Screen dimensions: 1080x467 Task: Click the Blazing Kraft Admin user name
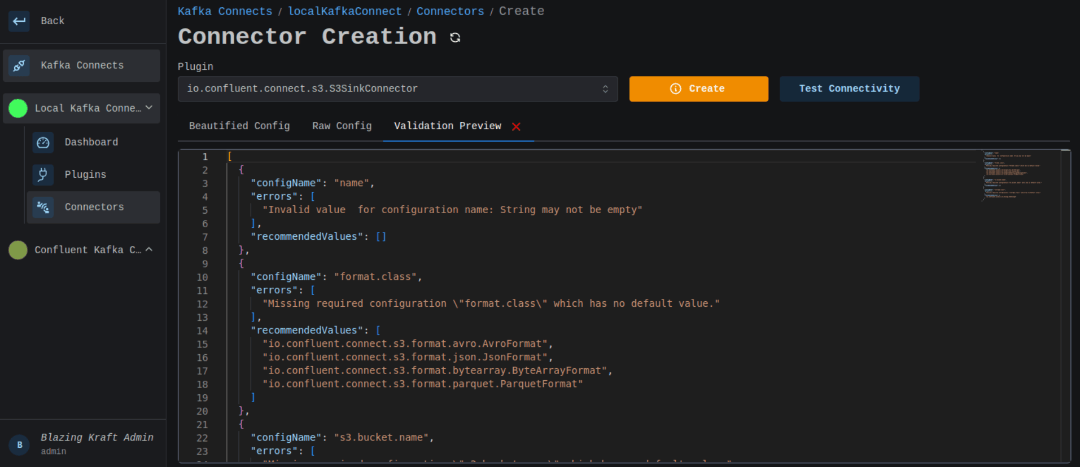(97, 438)
